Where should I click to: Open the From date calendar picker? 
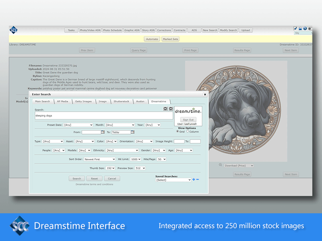[103, 132]
